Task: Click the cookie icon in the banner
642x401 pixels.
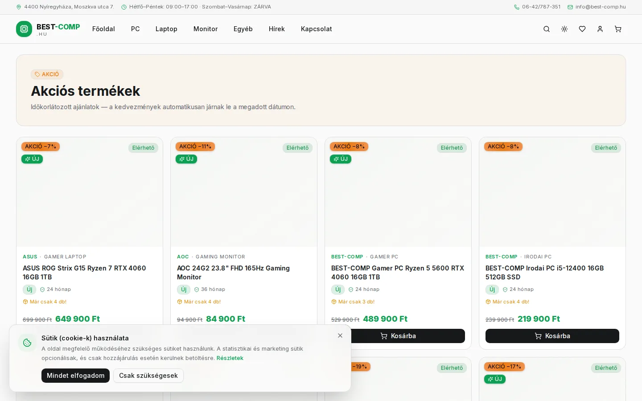Action: coord(27,343)
